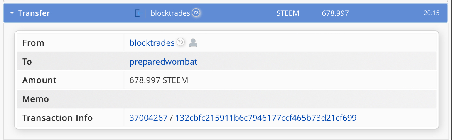The image size is (452, 140).
Task: Click the gray profile person icon
Action: click(193, 43)
